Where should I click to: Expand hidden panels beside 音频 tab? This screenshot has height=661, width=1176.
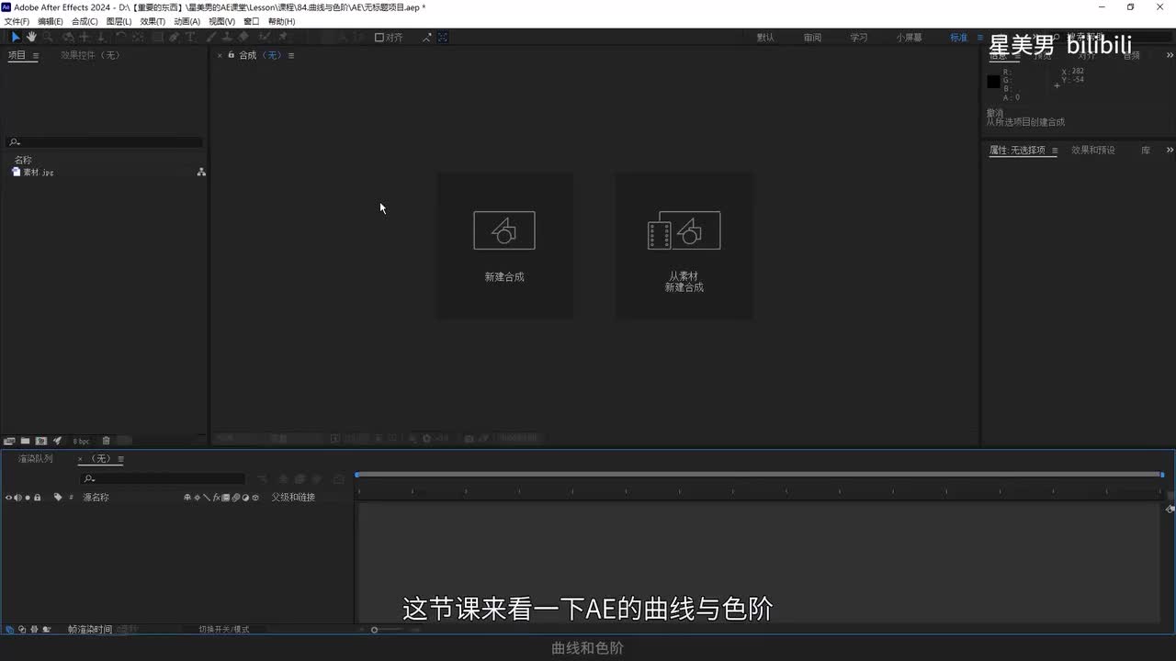point(1170,55)
